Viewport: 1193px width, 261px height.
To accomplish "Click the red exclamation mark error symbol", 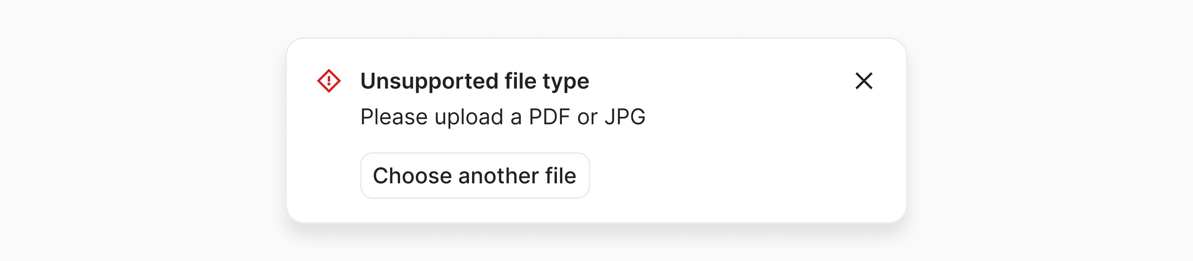I will pos(329,81).
